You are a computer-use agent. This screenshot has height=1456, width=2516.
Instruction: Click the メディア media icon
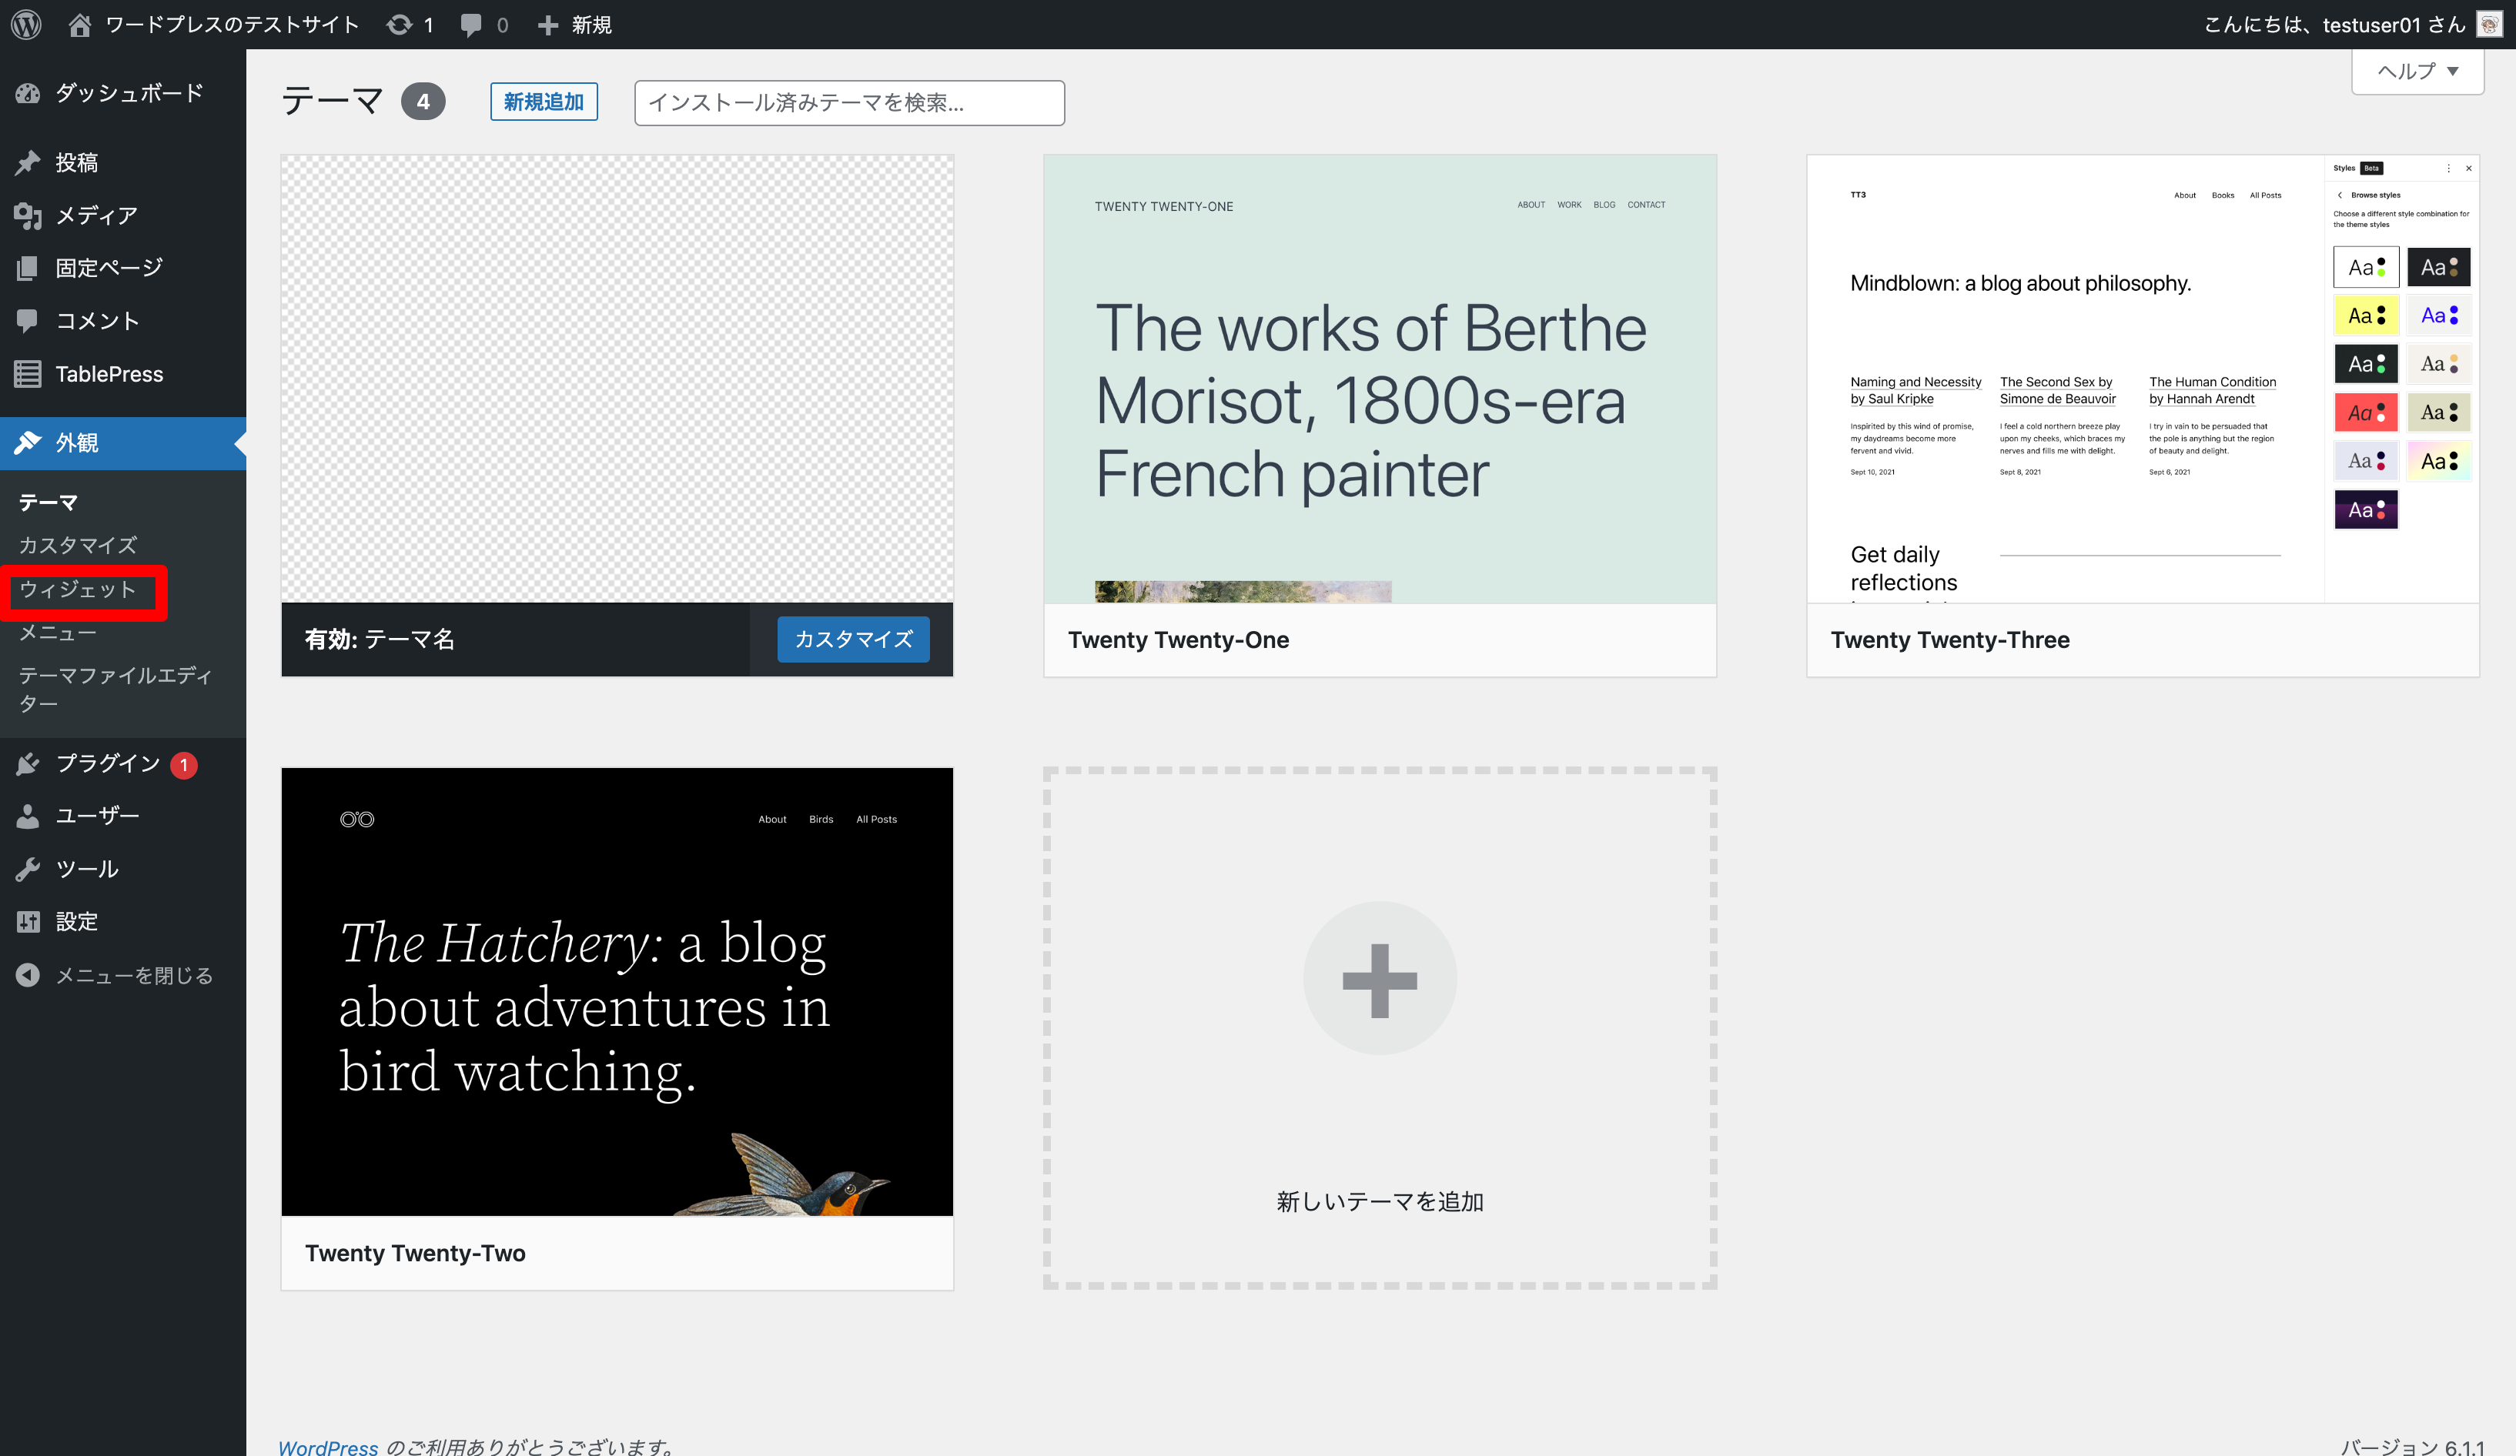(28, 215)
